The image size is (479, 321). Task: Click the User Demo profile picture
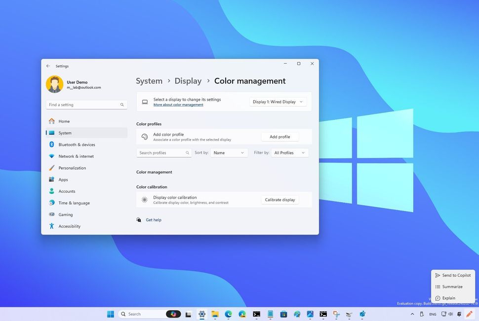pyautogui.click(x=54, y=84)
